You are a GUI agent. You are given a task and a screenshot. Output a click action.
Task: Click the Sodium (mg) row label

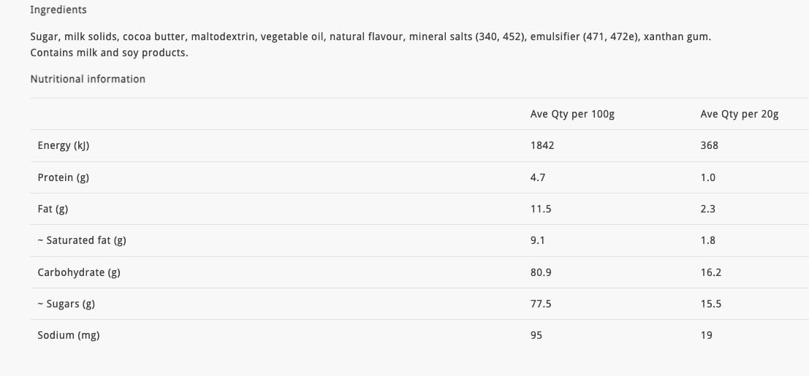tap(69, 335)
